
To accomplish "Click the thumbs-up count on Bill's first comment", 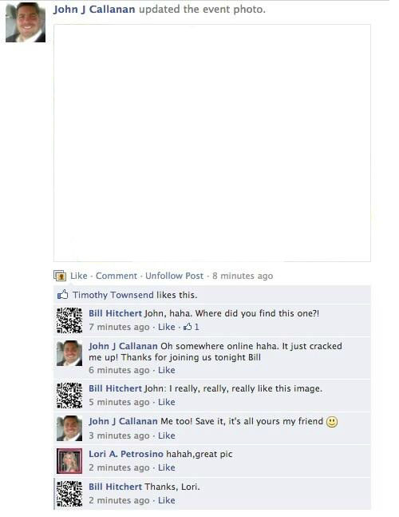I will (192, 327).
